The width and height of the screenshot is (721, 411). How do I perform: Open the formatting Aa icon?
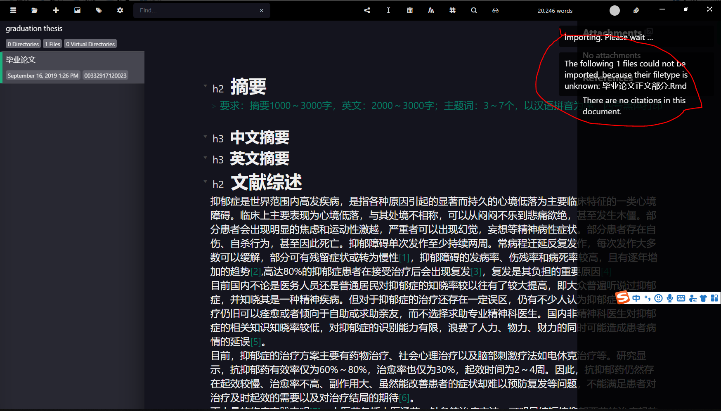click(x=431, y=10)
